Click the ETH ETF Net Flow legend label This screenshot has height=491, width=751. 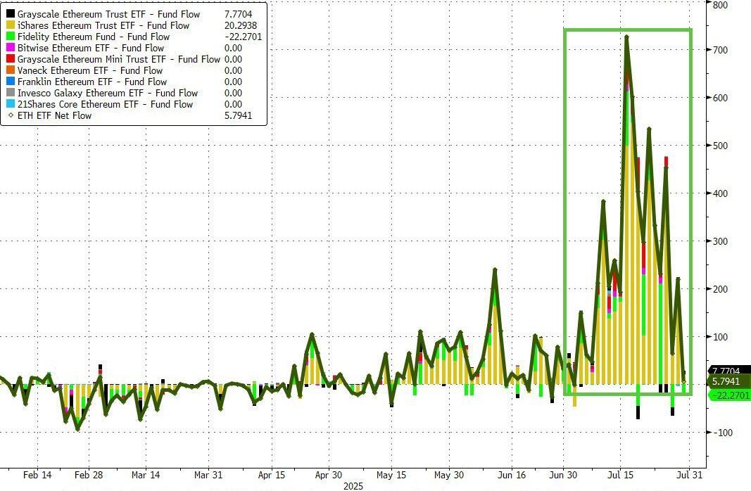pyautogui.click(x=54, y=116)
